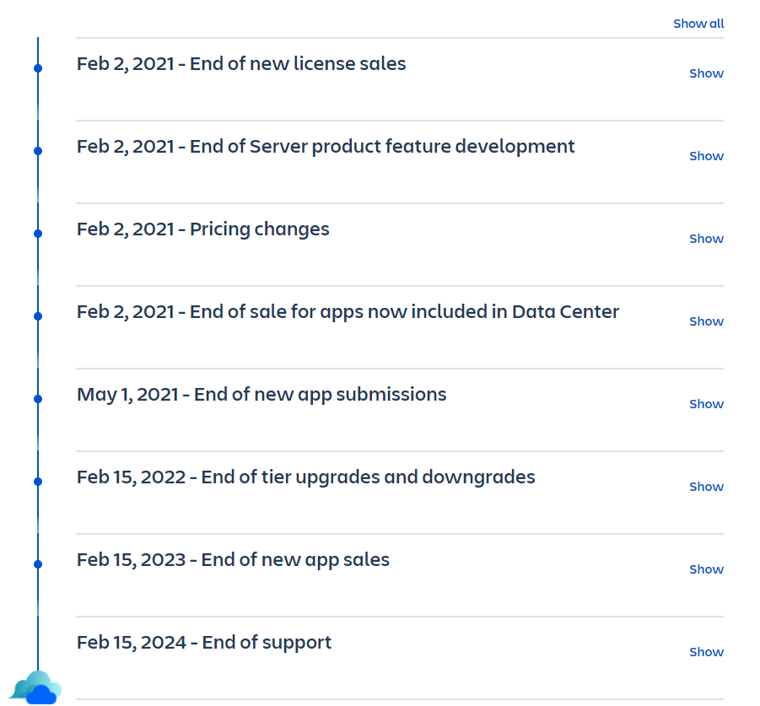Open heading Feb 15, 2024 - End of support
Viewport: 760px width, 706px height.
tap(204, 643)
